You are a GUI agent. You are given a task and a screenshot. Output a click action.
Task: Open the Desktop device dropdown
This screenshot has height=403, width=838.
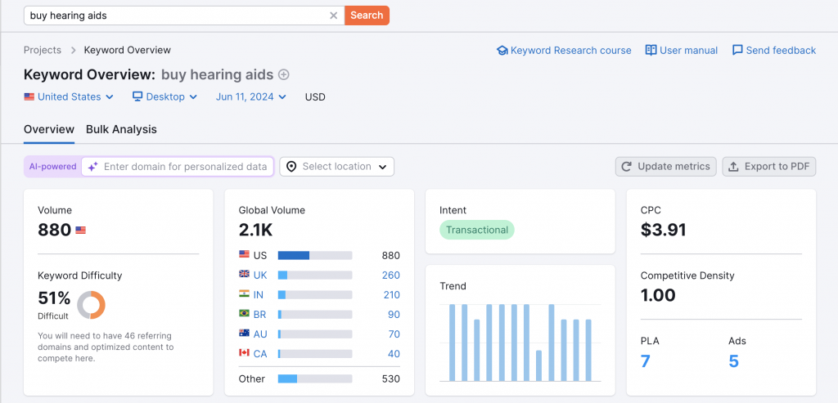(x=165, y=96)
